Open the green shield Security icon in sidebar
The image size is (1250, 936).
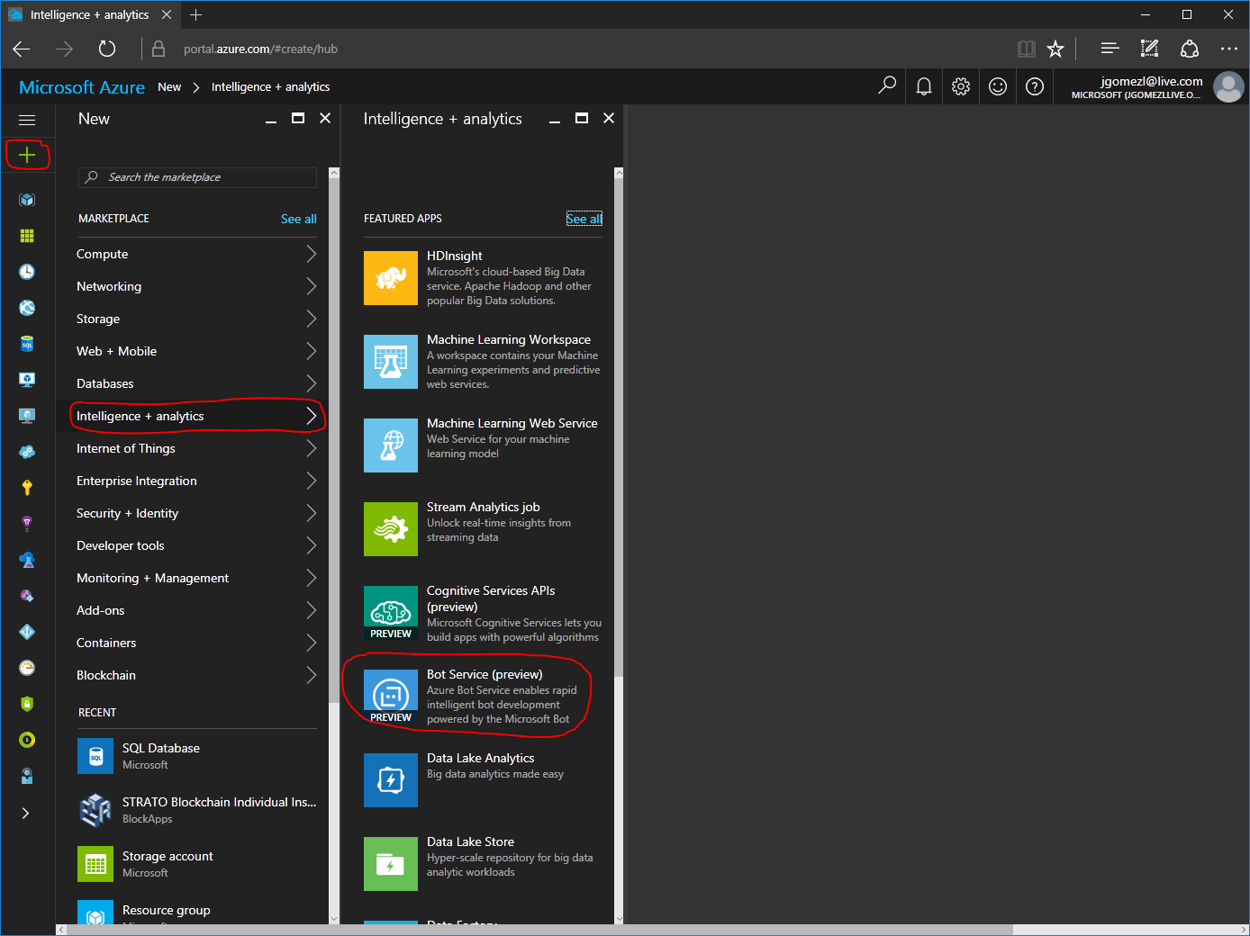click(x=27, y=704)
